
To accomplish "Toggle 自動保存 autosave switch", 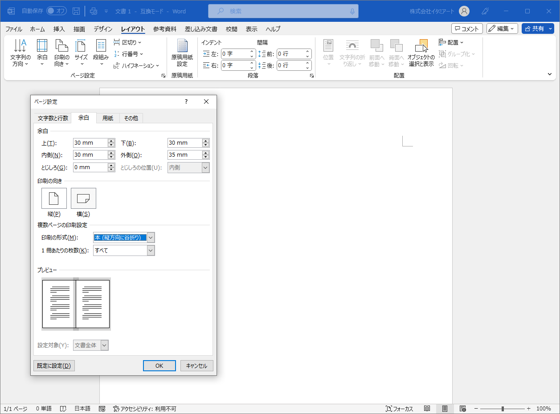I will [57, 11].
